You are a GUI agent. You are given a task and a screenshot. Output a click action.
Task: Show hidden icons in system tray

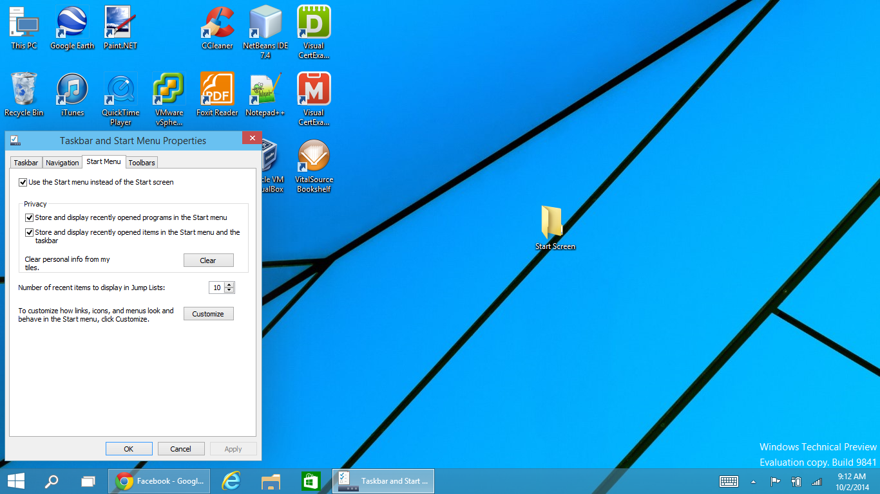753,482
